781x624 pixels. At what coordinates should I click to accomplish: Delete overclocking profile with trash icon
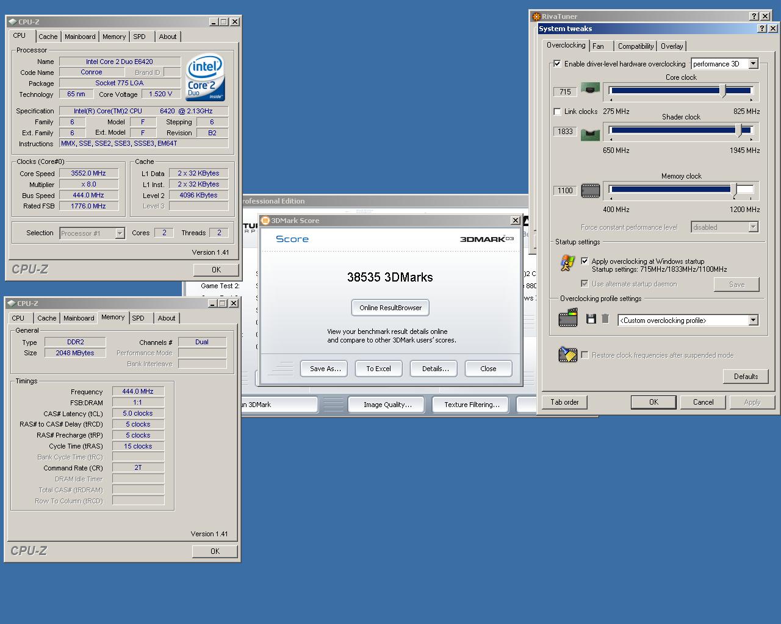click(605, 319)
